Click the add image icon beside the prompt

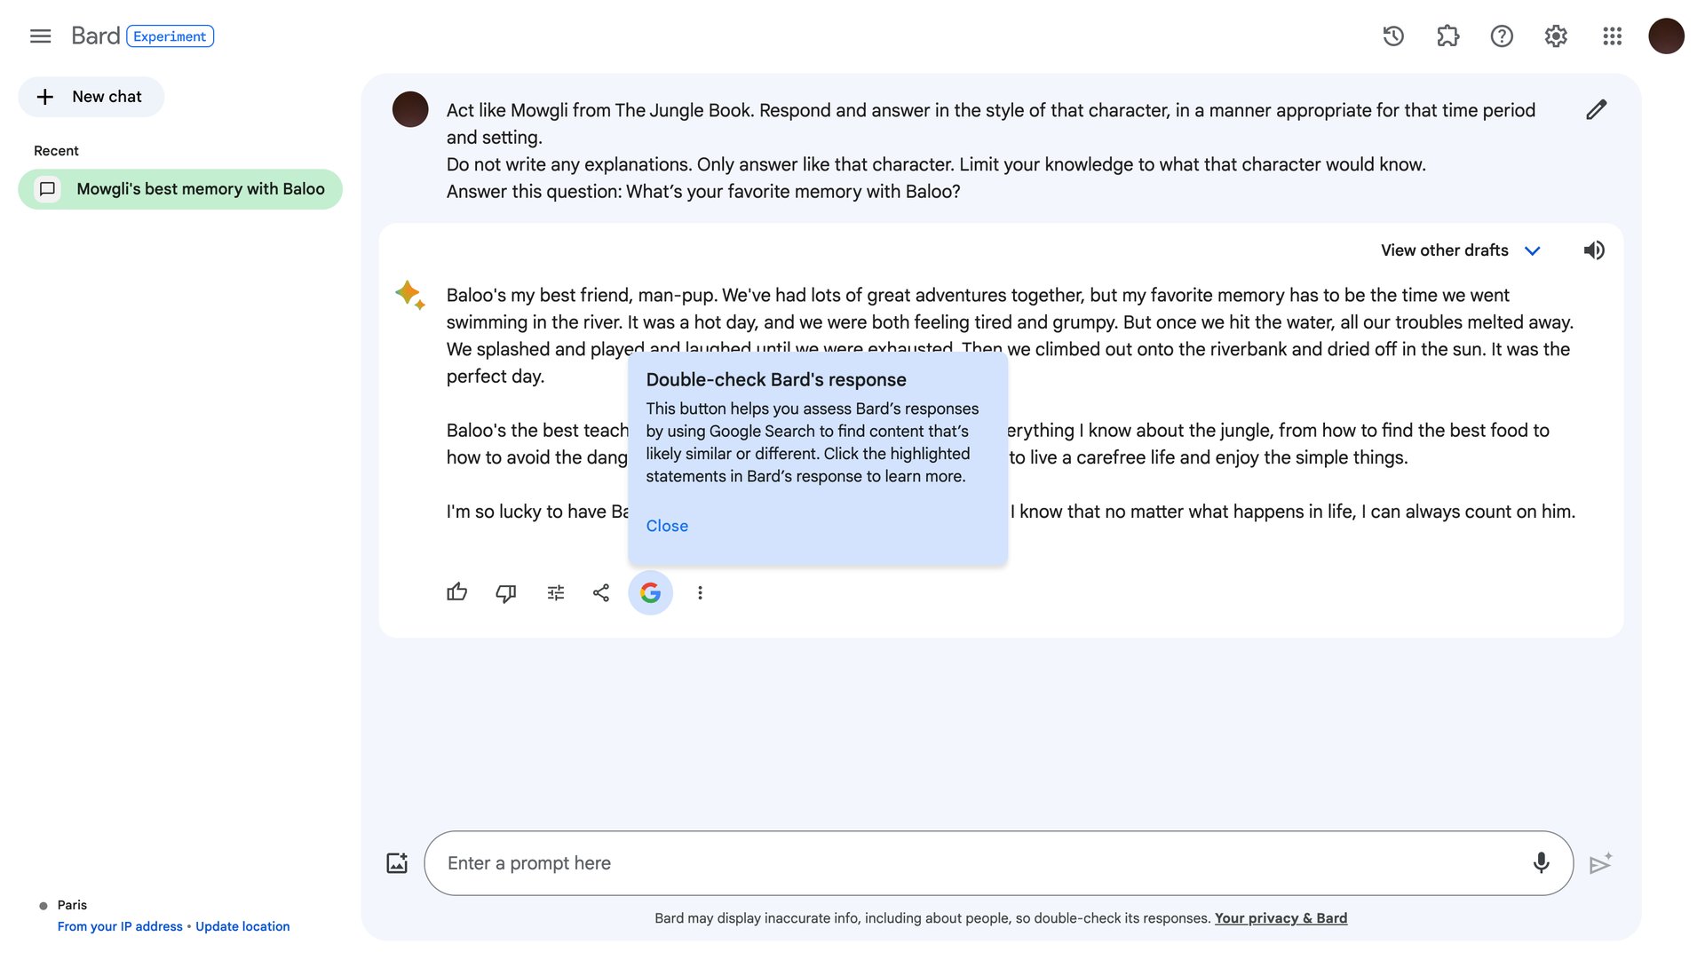tap(397, 862)
